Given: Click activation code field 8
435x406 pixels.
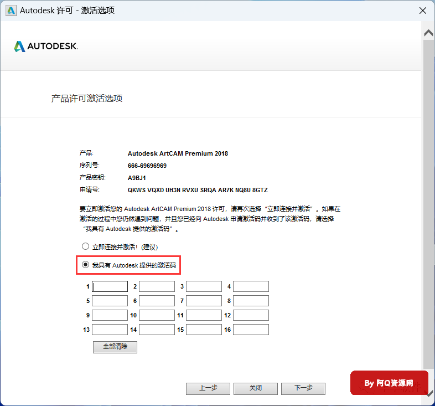Looking at the screenshot, I should 251,301.
